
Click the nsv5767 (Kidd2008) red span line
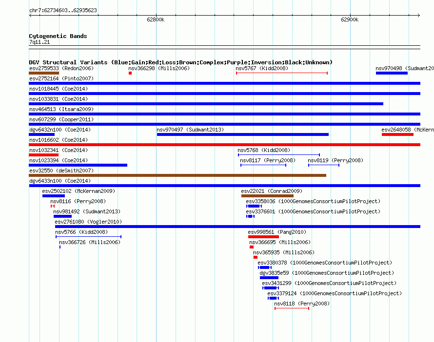click(282, 73)
